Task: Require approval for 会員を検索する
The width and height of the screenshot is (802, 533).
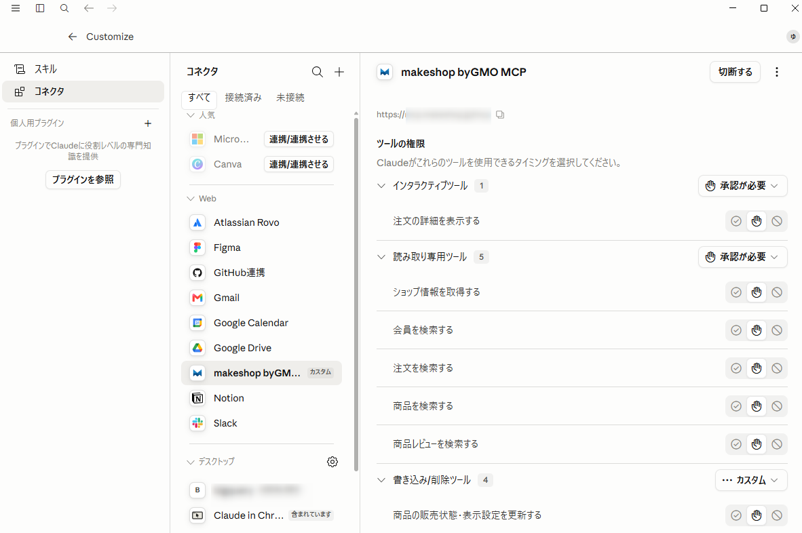Action: (757, 330)
